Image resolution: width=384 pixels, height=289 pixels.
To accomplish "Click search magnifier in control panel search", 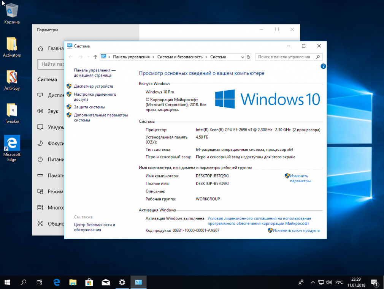I will [318, 57].
